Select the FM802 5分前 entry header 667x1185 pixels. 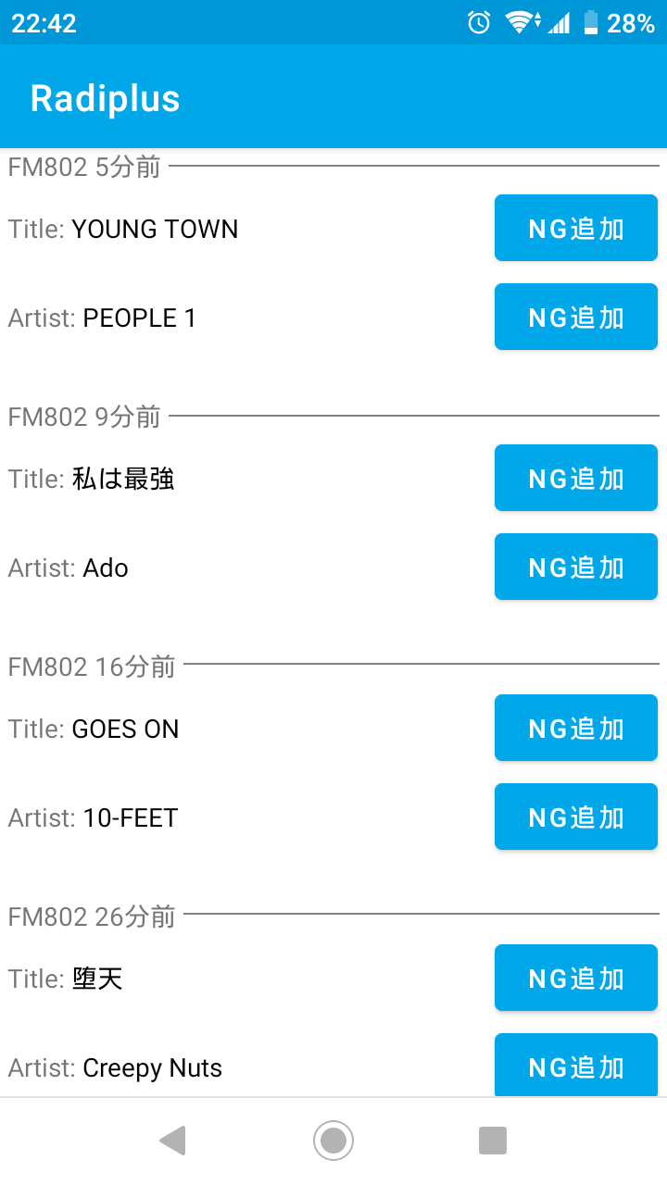(84, 168)
